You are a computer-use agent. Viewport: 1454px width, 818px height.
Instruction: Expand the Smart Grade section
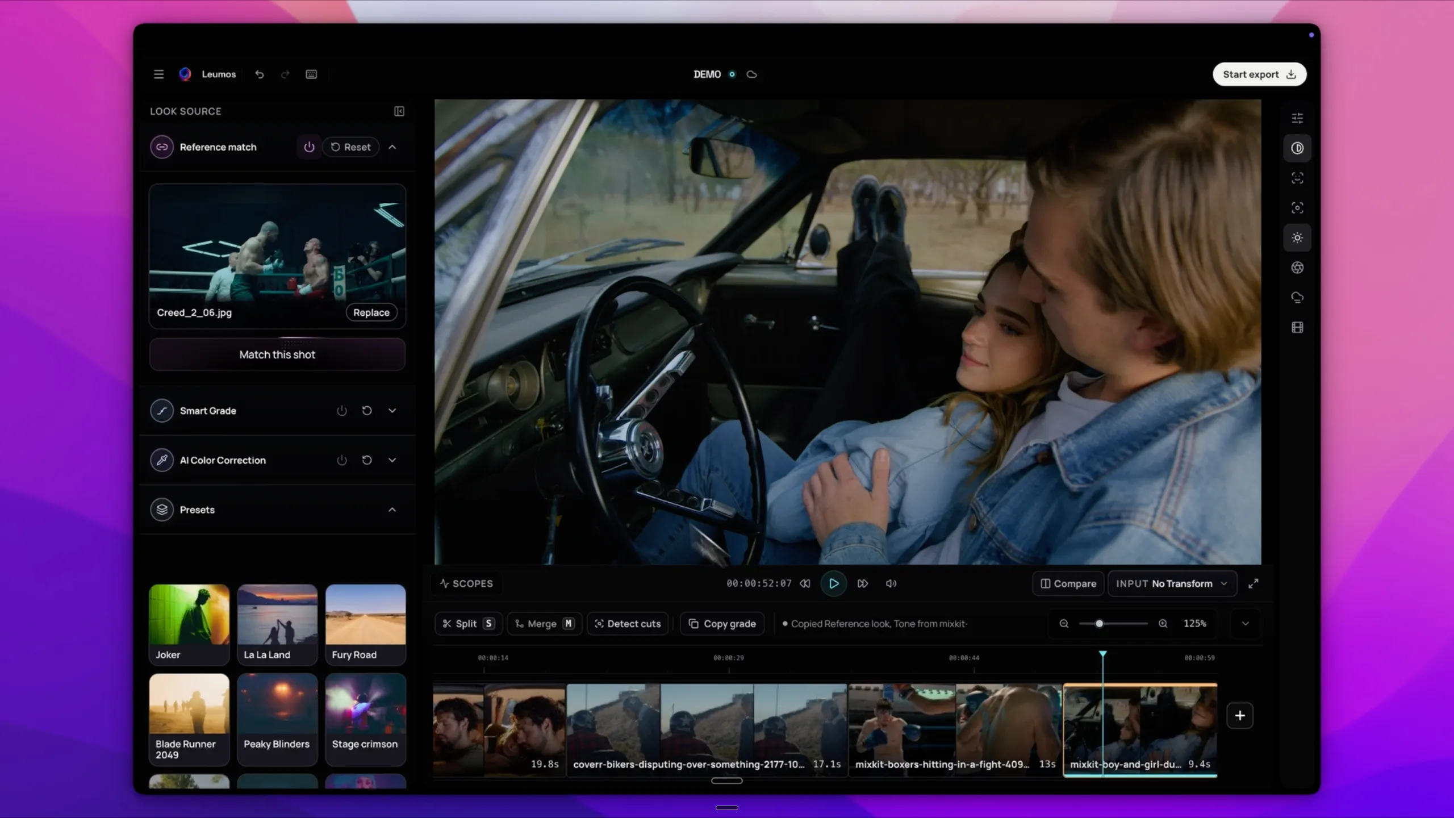pyautogui.click(x=392, y=411)
